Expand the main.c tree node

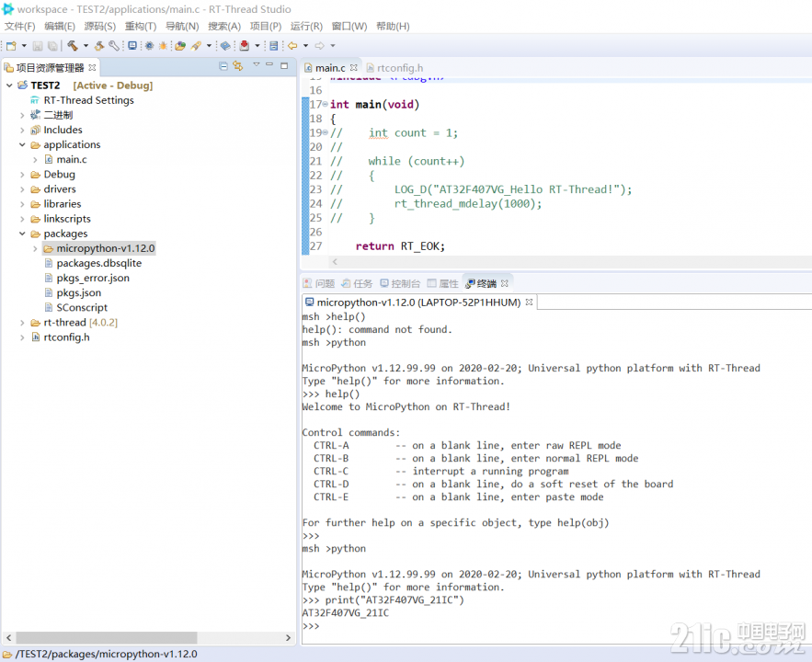35,160
